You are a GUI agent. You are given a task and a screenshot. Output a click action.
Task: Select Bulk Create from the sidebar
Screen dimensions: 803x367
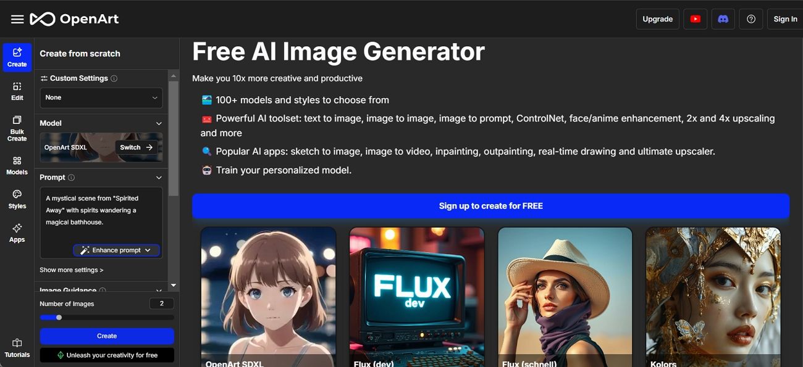pos(17,129)
